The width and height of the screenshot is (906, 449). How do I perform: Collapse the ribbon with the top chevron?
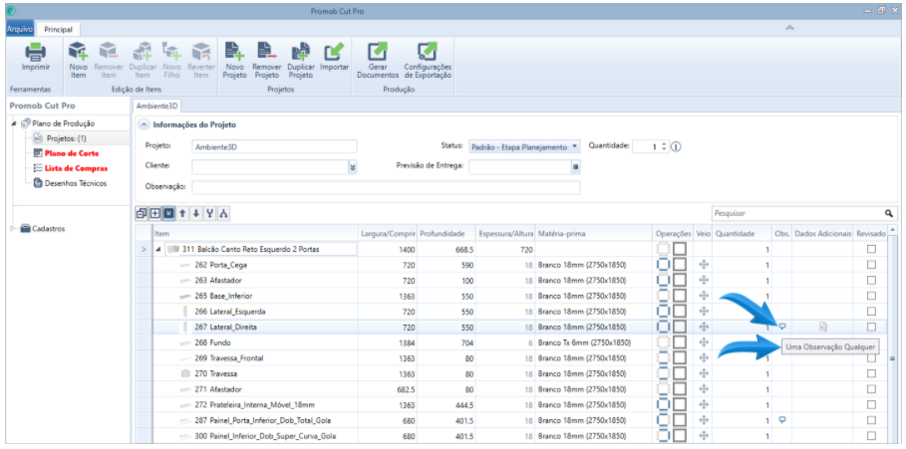click(x=789, y=28)
